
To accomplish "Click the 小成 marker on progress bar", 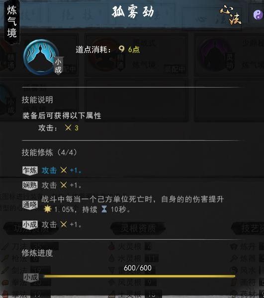I will point(31,278).
